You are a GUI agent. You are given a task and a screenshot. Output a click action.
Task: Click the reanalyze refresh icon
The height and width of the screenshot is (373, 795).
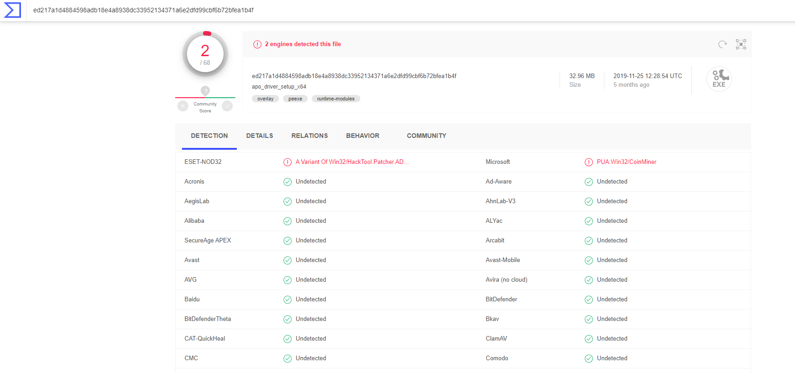pos(722,44)
